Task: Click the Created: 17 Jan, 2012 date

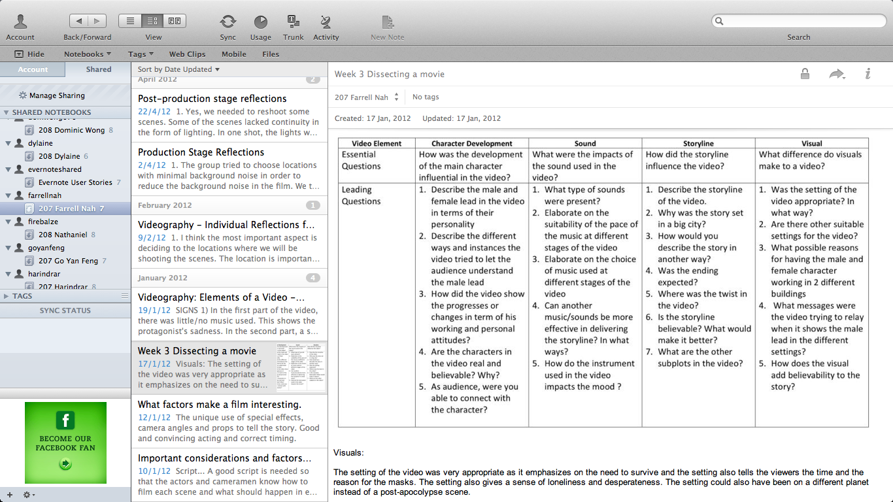Action: tap(373, 118)
